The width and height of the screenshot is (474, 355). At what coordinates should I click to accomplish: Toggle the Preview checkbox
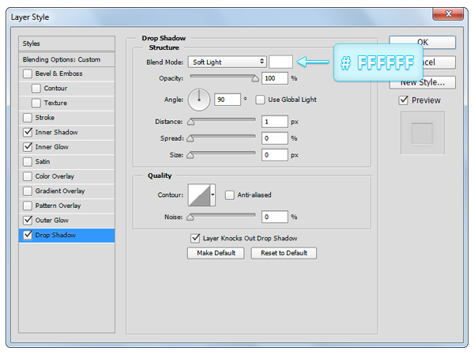click(404, 100)
